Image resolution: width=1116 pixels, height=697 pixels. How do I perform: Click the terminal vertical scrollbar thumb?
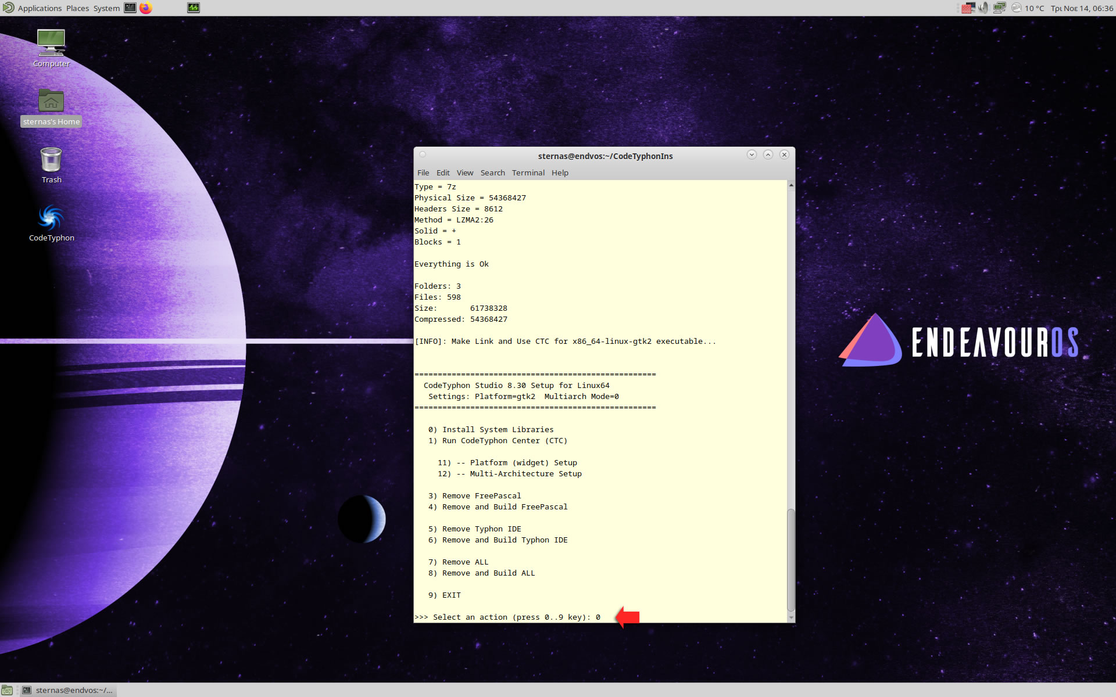tap(791, 560)
